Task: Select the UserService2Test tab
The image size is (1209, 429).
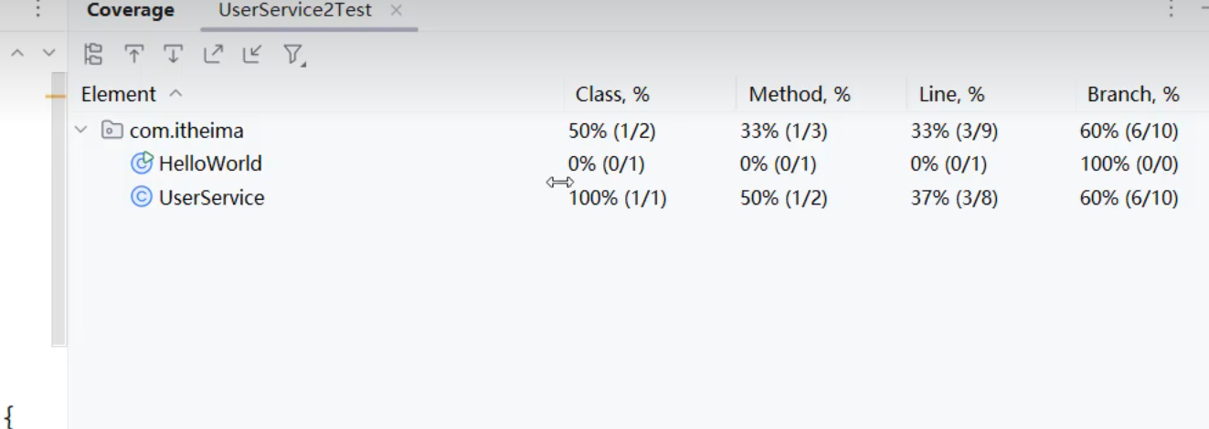Action: point(296,11)
